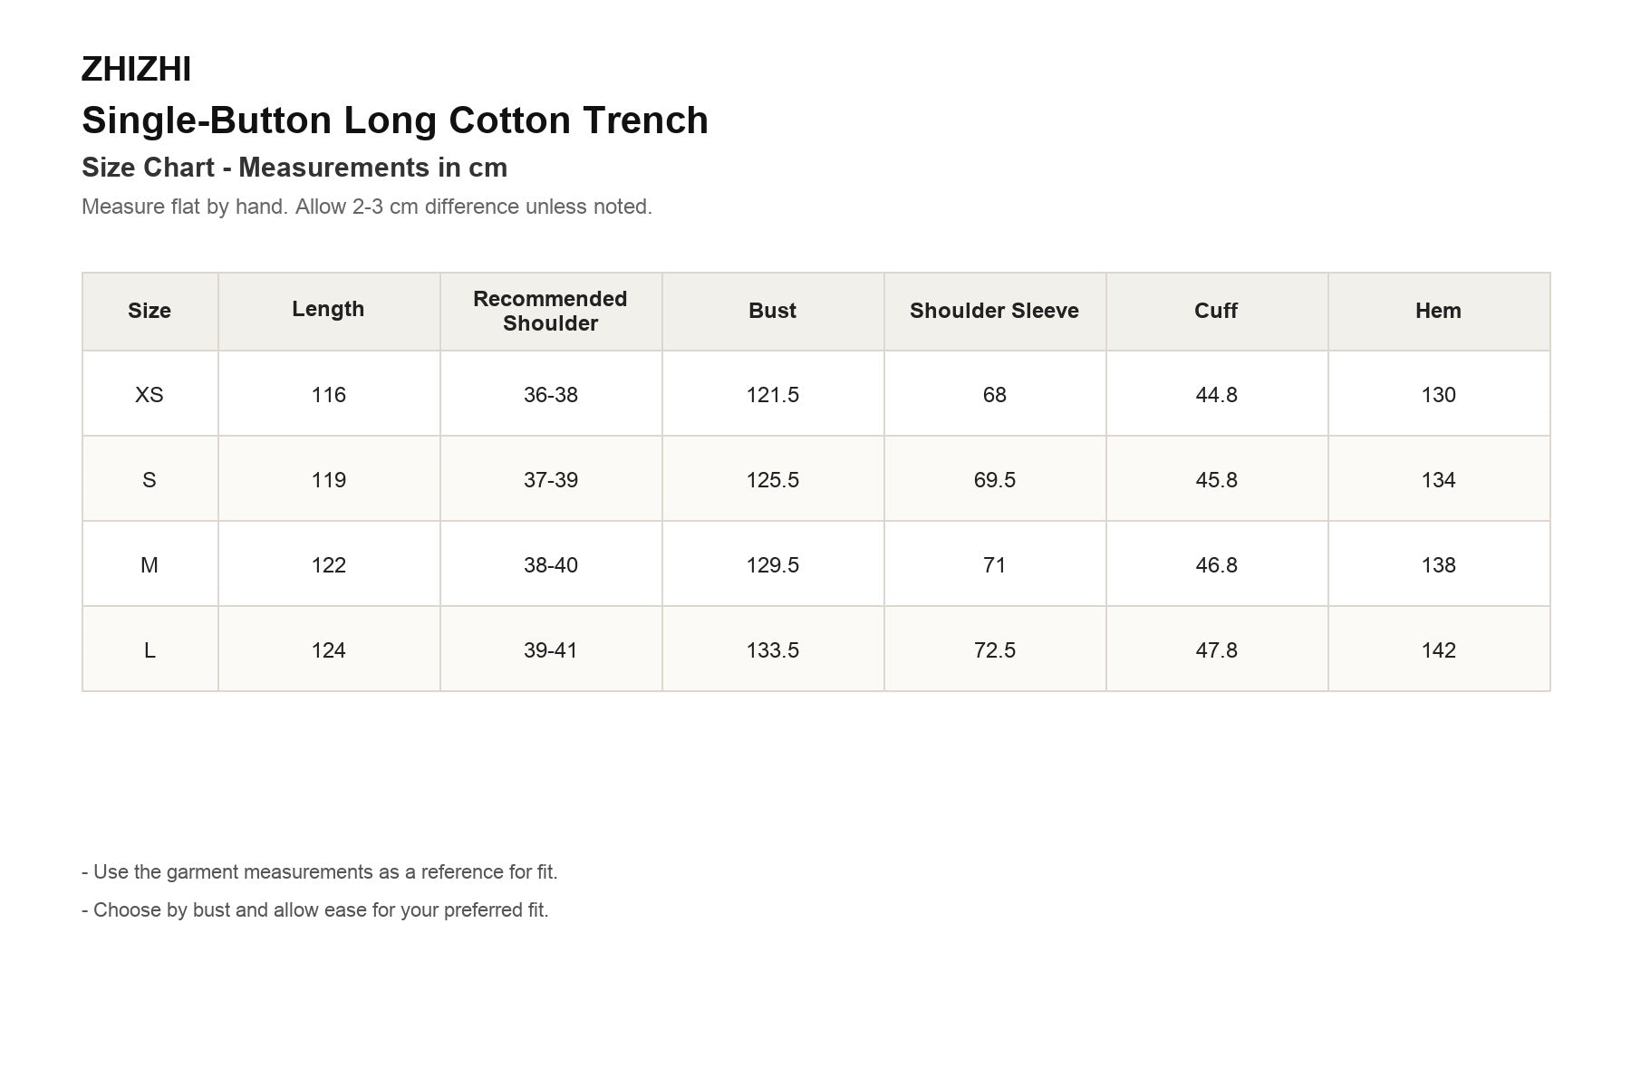This screenshot has width=1631, height=1087.
Task: Click the Hem column header
Action: [x=1438, y=311]
